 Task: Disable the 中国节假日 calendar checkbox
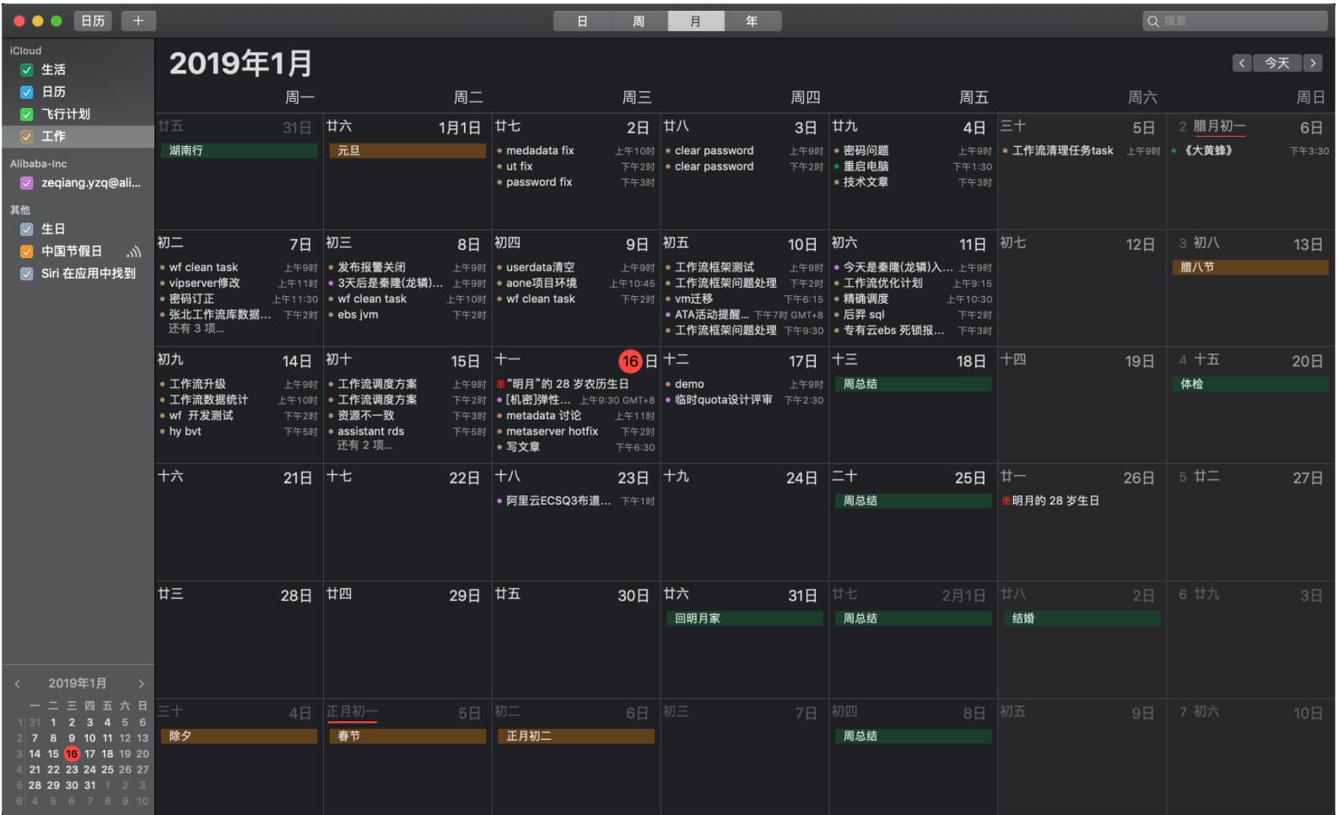[x=27, y=251]
